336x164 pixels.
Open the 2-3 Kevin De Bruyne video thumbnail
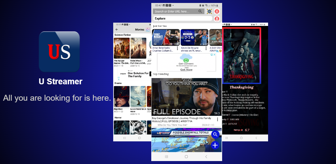tap(194, 37)
